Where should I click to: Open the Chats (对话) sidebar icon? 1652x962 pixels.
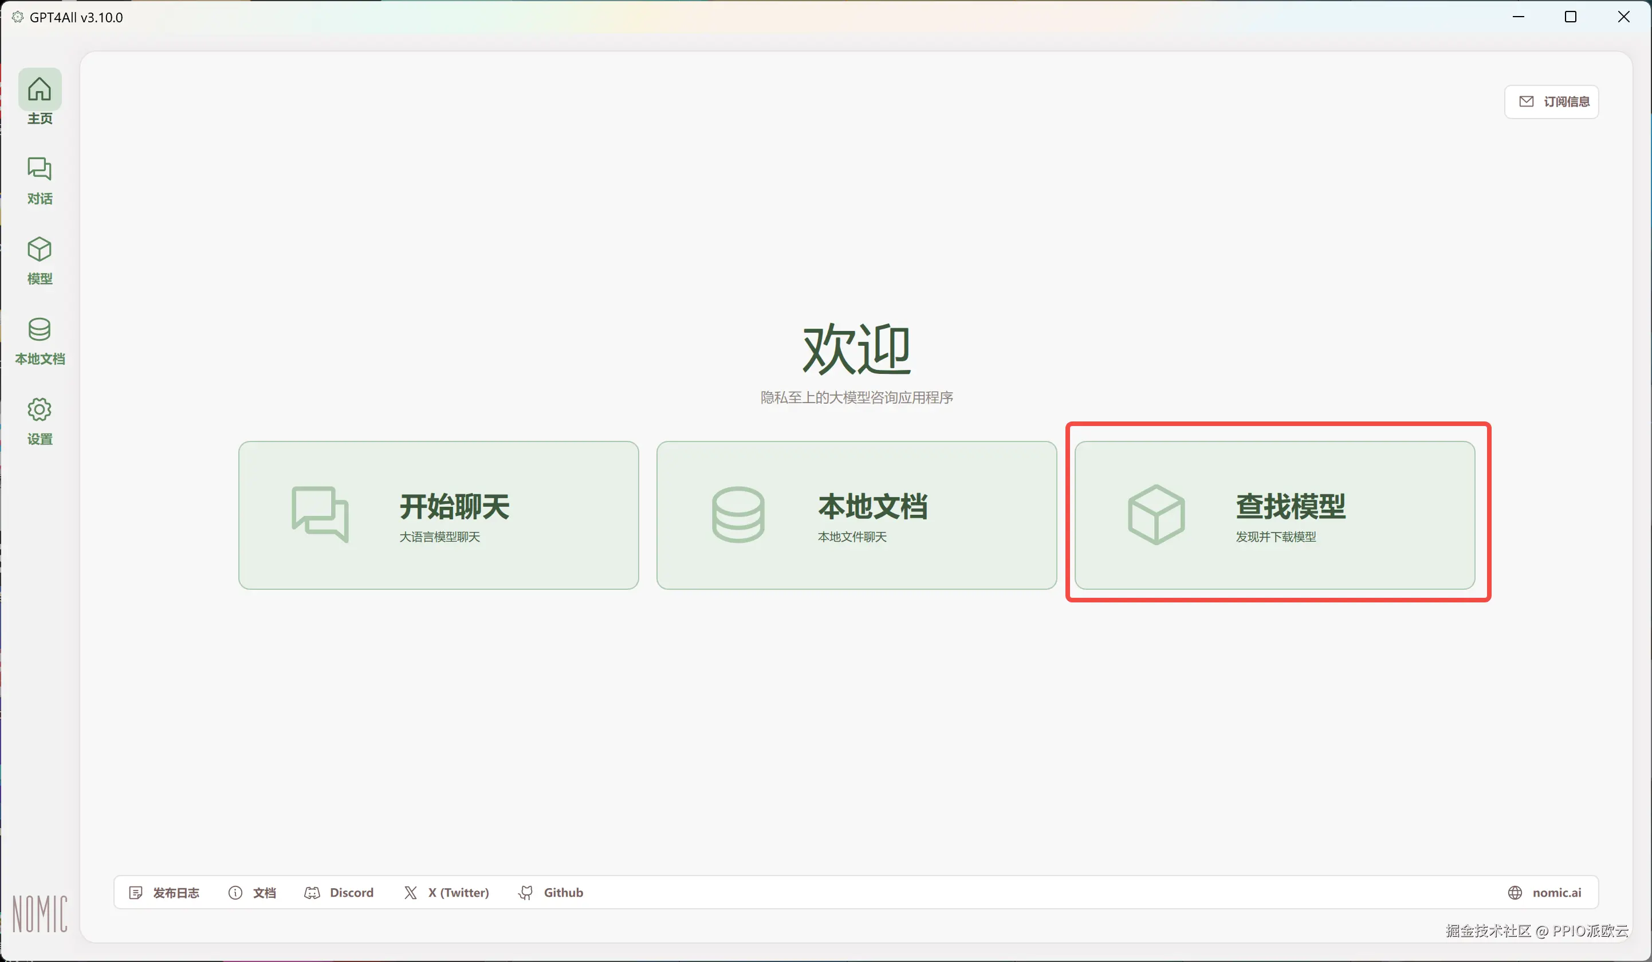pos(40,169)
